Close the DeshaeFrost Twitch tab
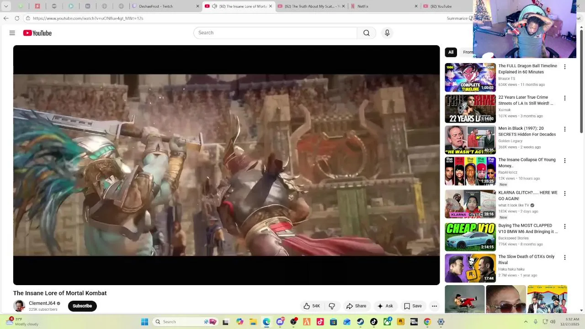The height and width of the screenshot is (329, 585). tap(198, 6)
